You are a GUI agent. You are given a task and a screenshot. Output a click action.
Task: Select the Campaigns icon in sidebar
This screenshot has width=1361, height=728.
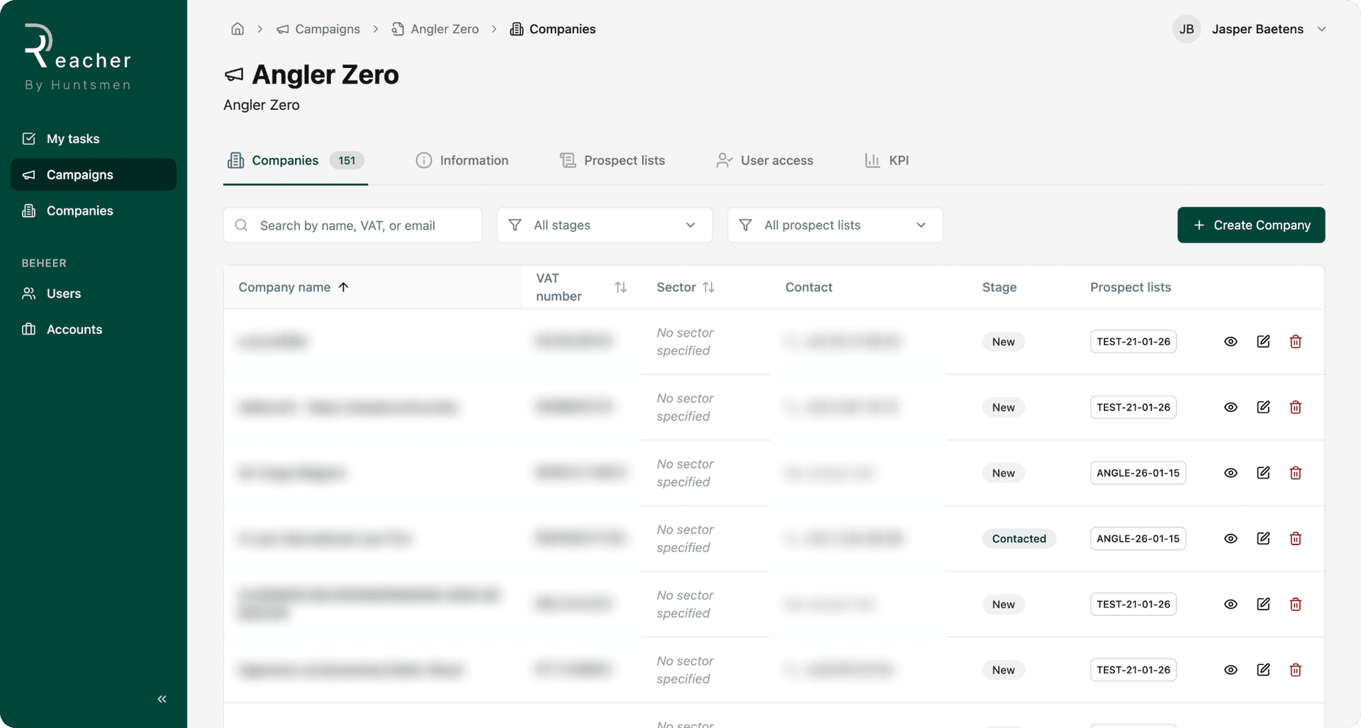[29, 174]
